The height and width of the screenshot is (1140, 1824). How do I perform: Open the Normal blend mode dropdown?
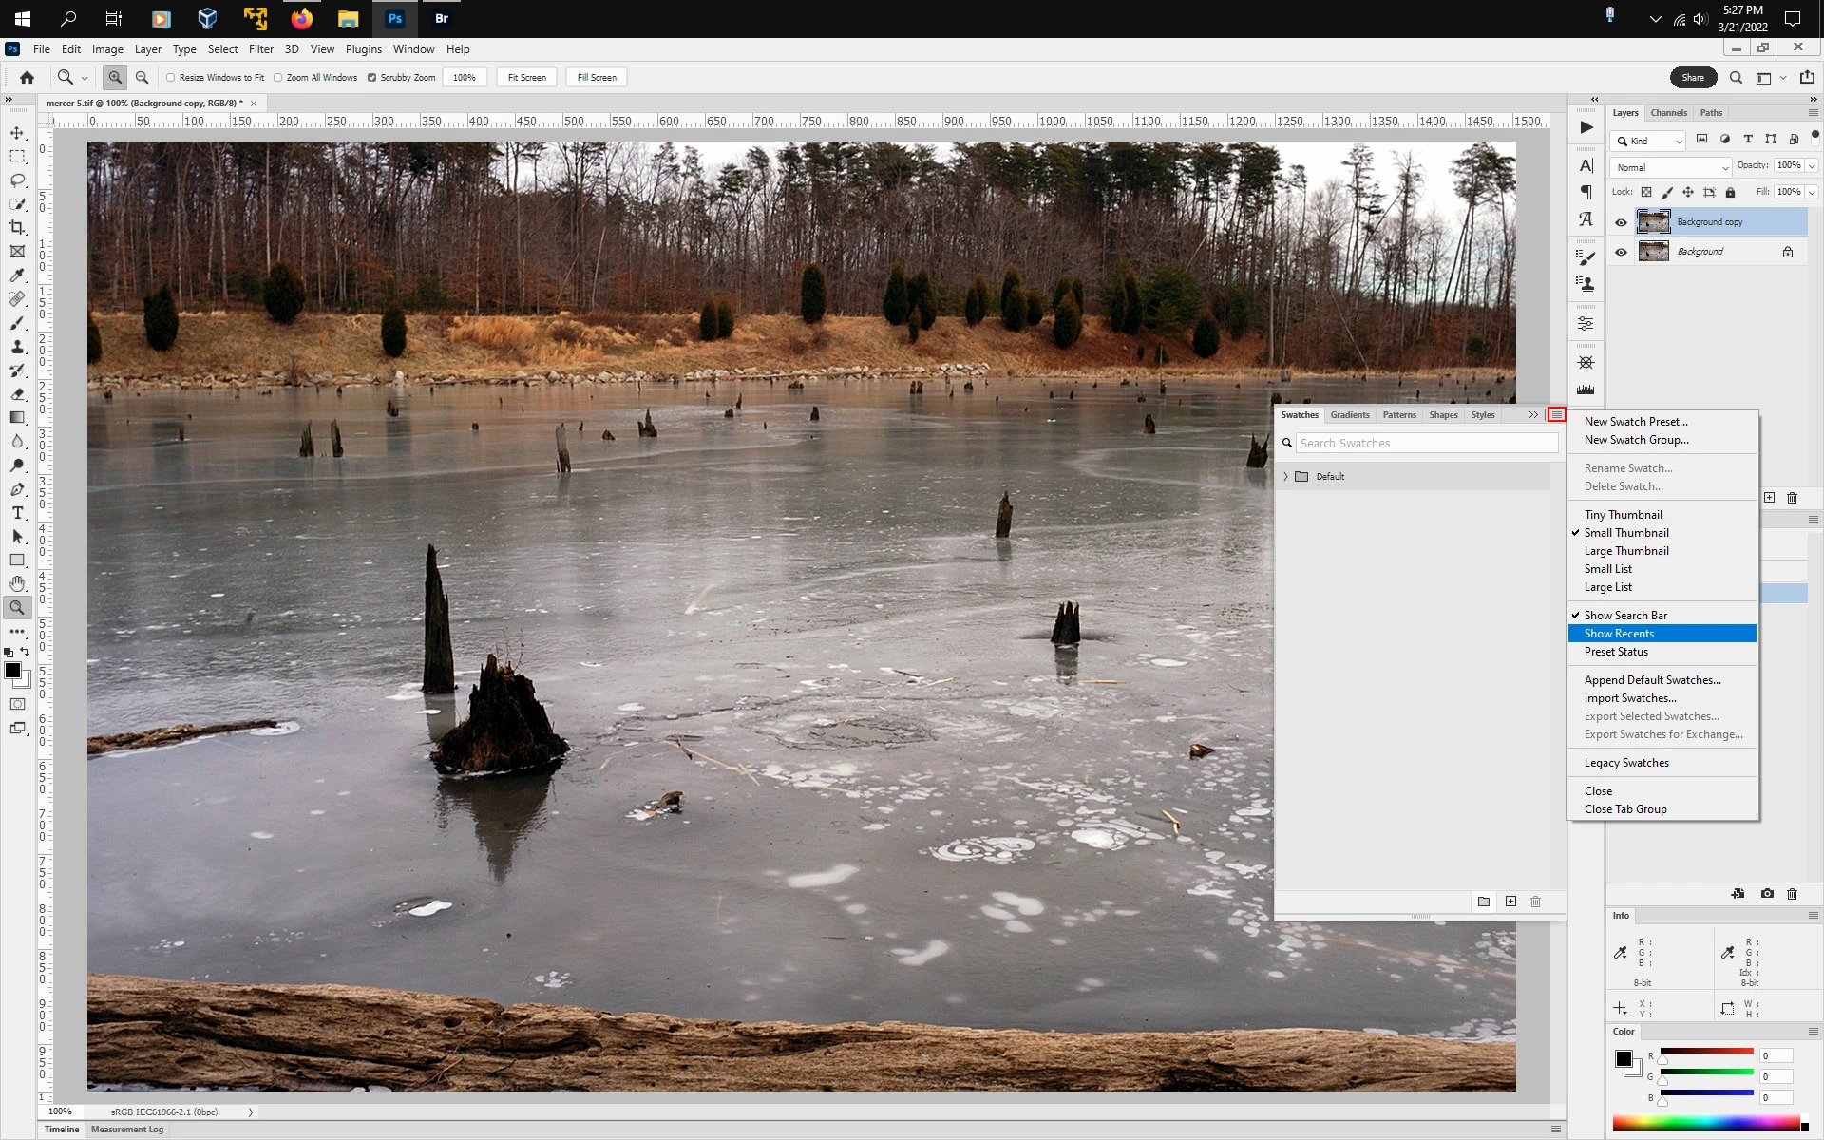1670,167
